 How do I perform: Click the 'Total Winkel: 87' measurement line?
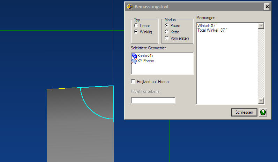click(x=212, y=30)
